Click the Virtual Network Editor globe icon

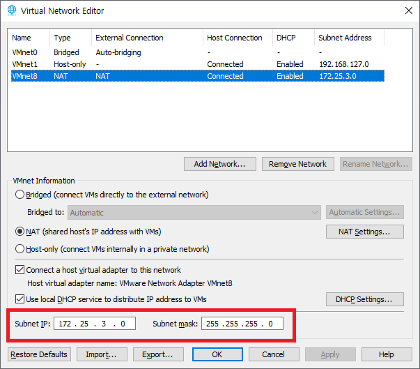click(12, 10)
